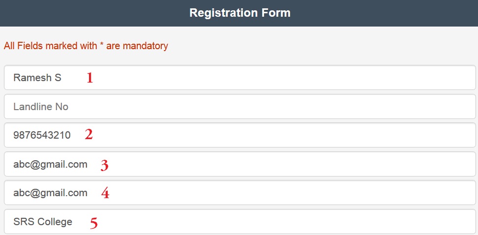Click red annotation number 3
The height and width of the screenshot is (235, 478).
tap(104, 165)
